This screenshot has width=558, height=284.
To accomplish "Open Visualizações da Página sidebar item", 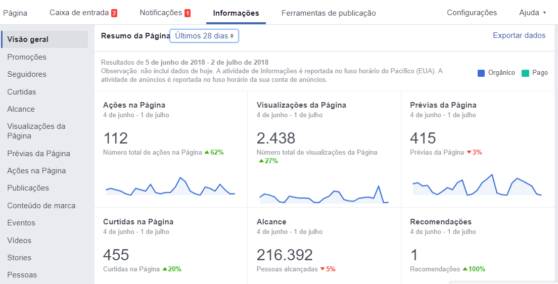I will click(36, 131).
